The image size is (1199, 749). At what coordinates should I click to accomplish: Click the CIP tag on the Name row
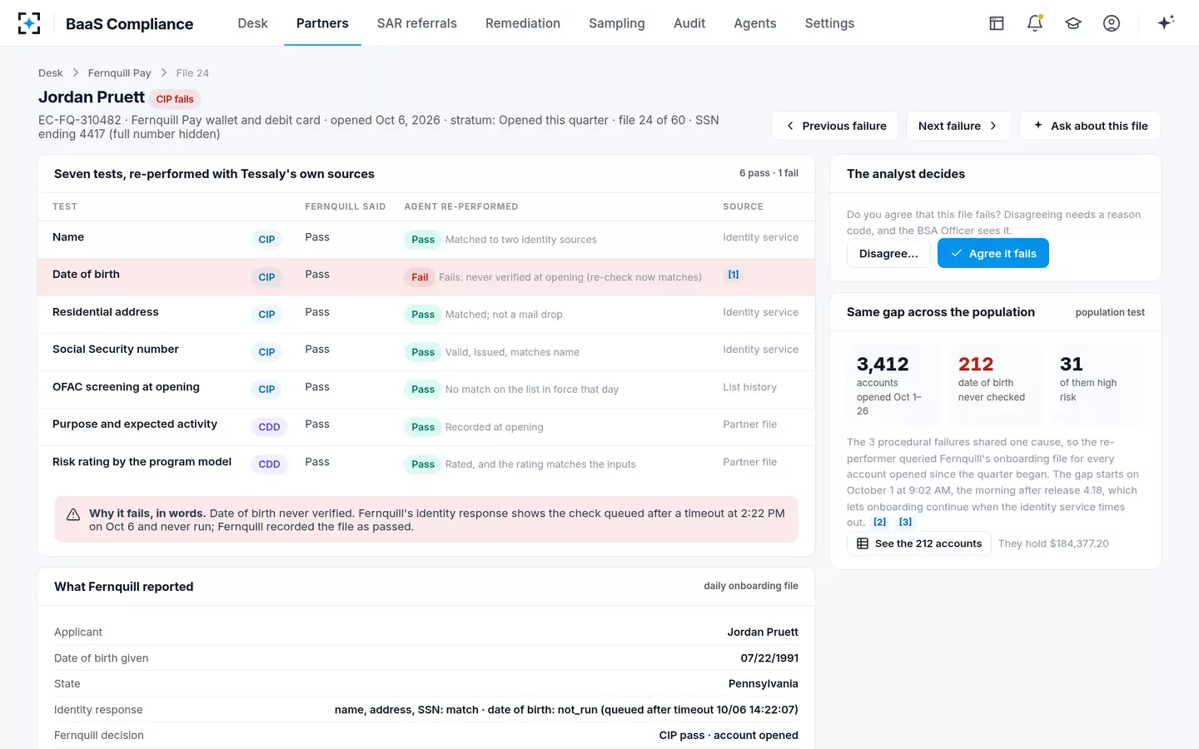tap(266, 240)
